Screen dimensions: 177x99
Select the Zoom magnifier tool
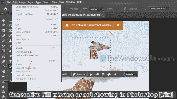(x=10, y=71)
